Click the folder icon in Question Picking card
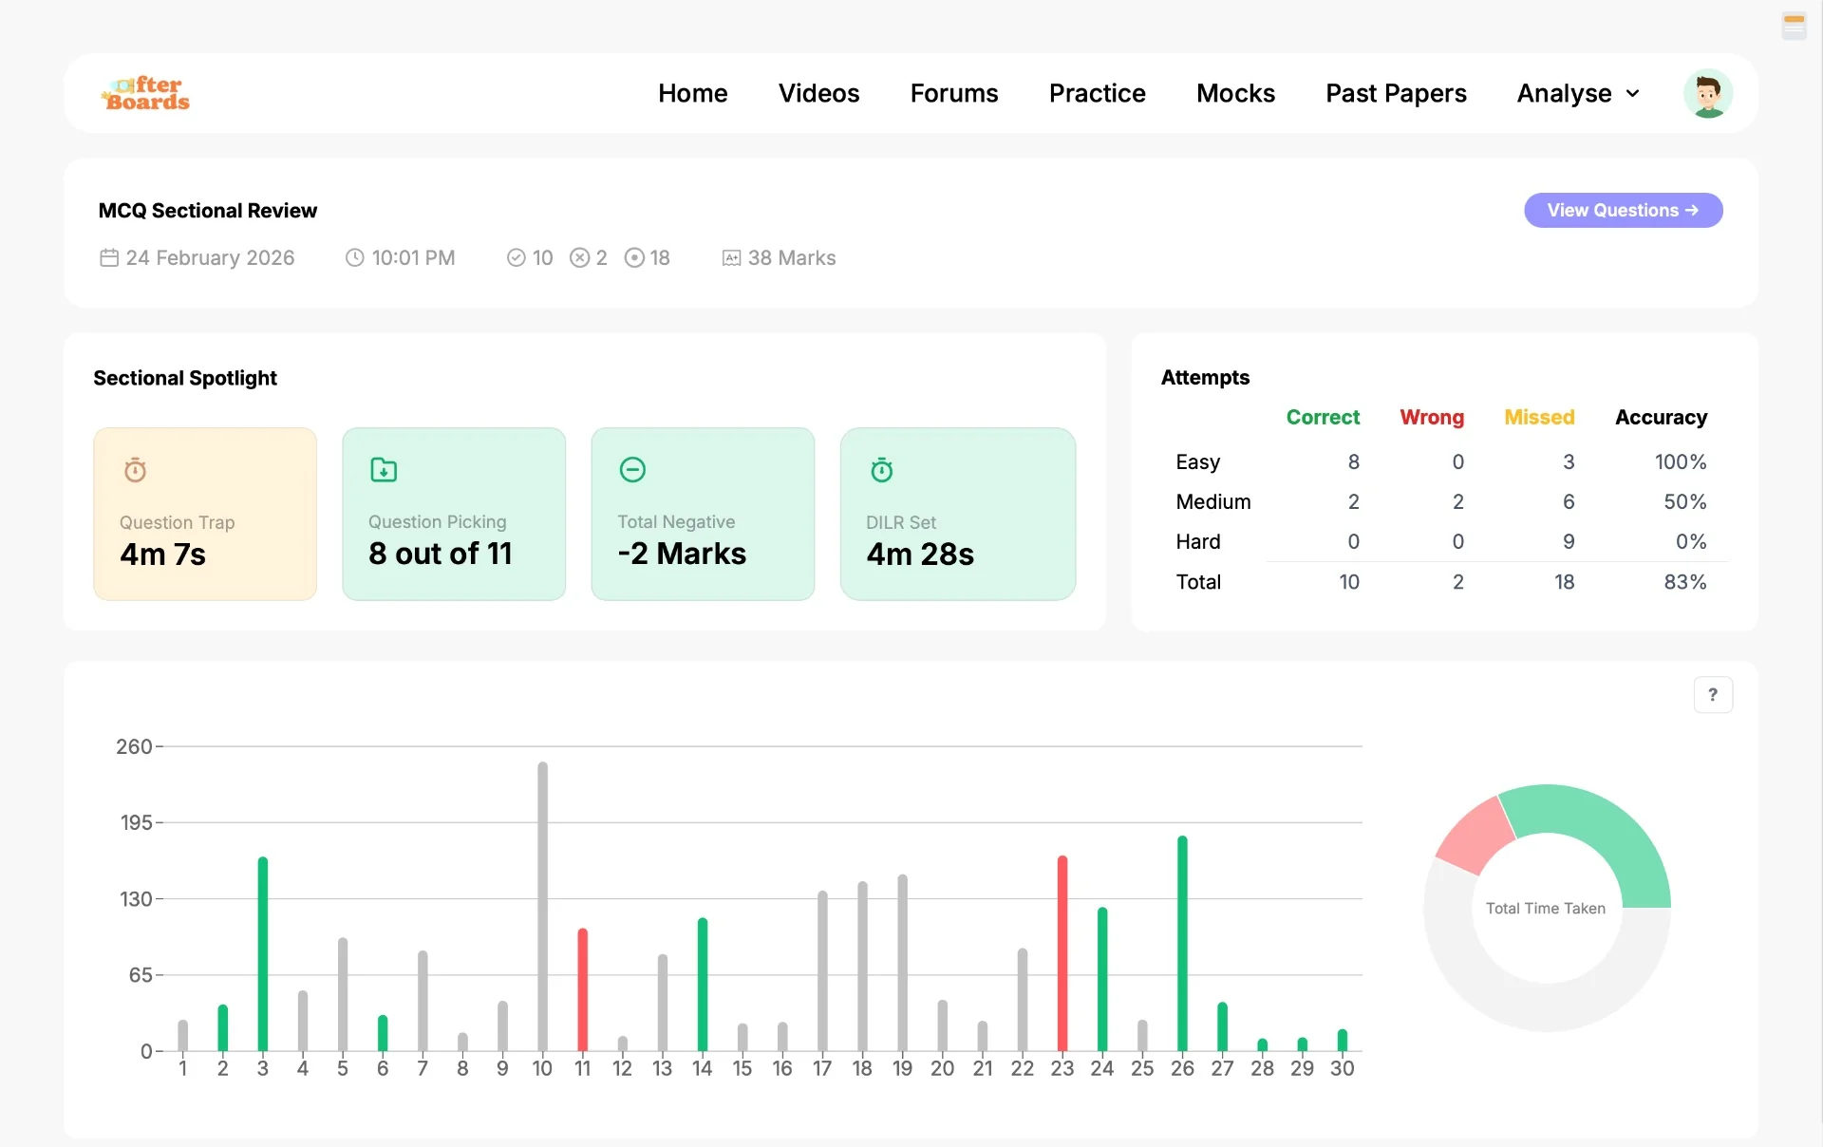1823x1147 pixels. pyautogui.click(x=384, y=469)
